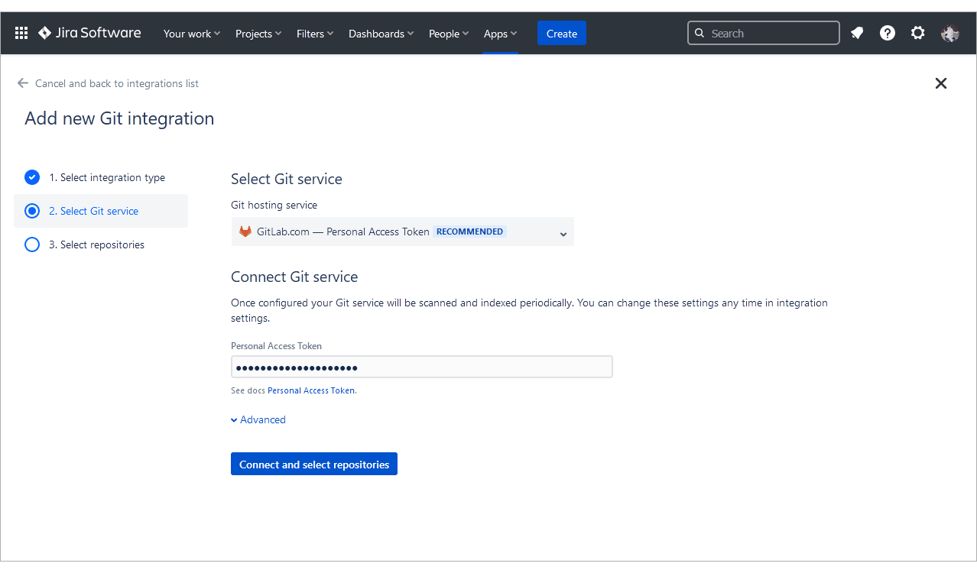Open the Apps menu
The height and width of the screenshot is (573, 977).
coord(500,34)
